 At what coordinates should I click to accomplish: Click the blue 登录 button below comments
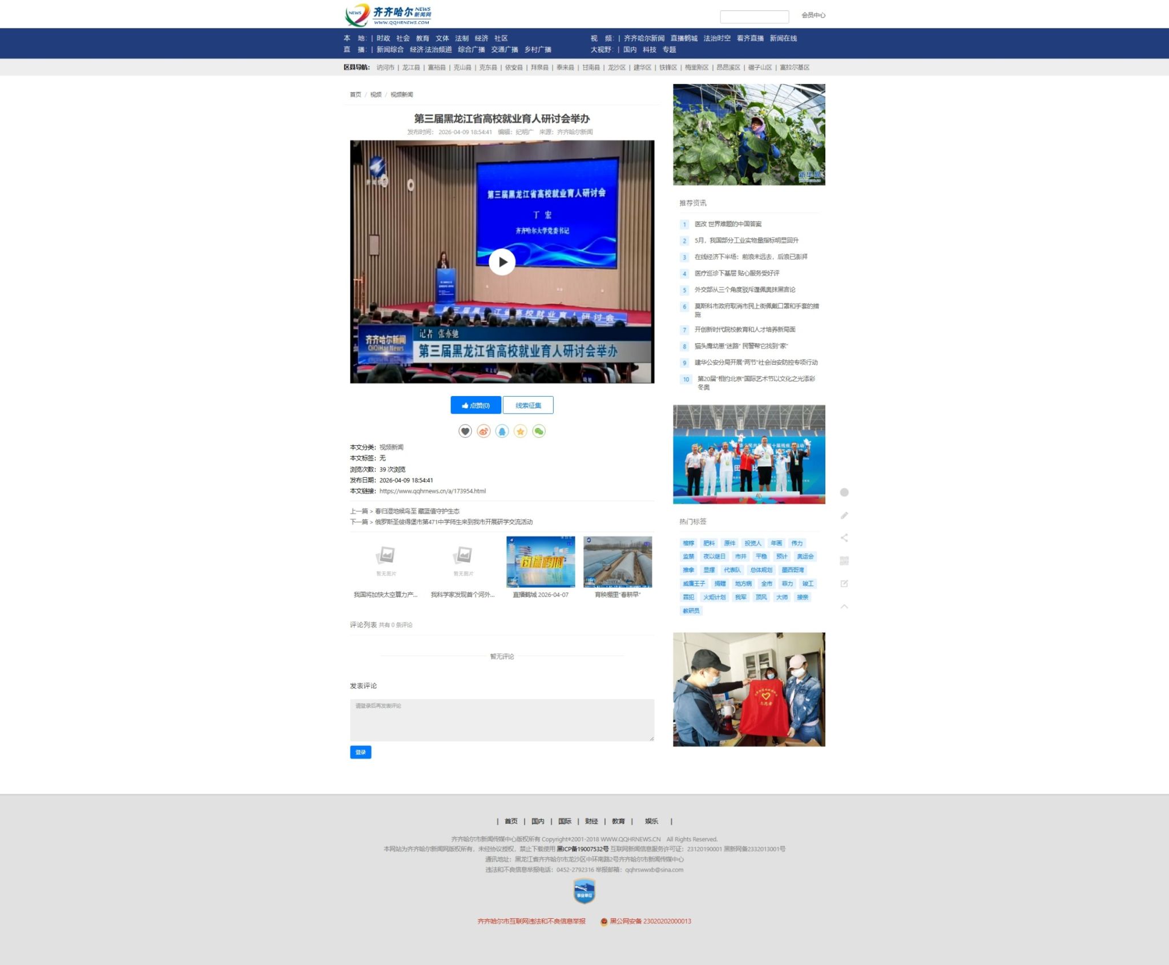pos(360,752)
